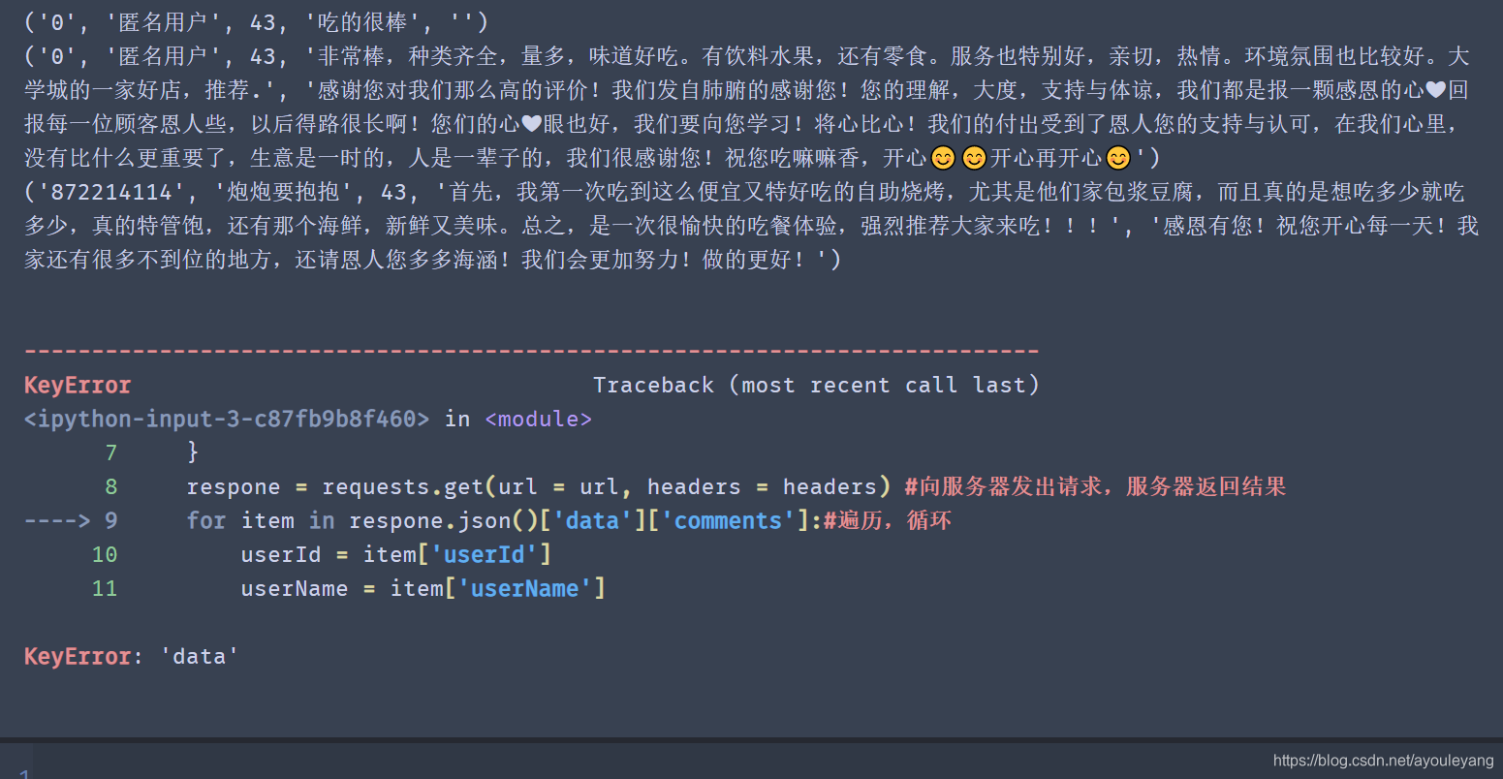The image size is (1503, 779).
Task: Click line number 8 in traceback
Action: coord(111,486)
